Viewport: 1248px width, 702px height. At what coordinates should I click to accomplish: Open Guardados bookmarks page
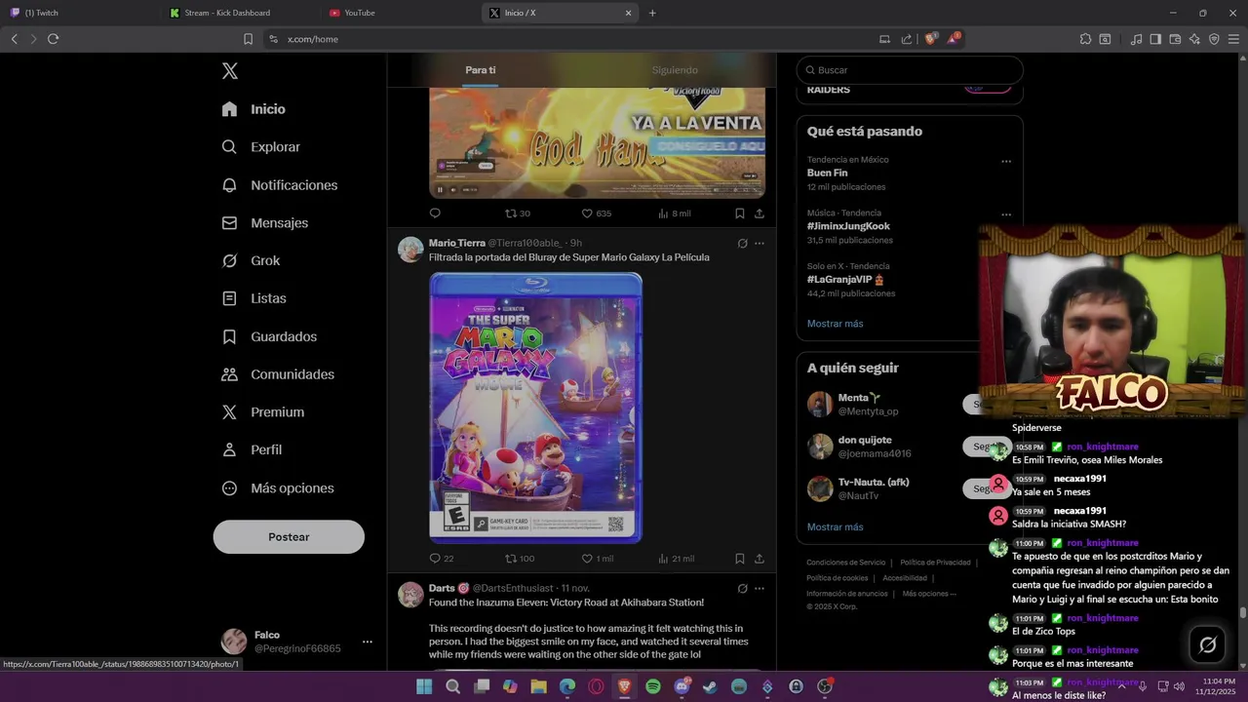click(x=269, y=336)
